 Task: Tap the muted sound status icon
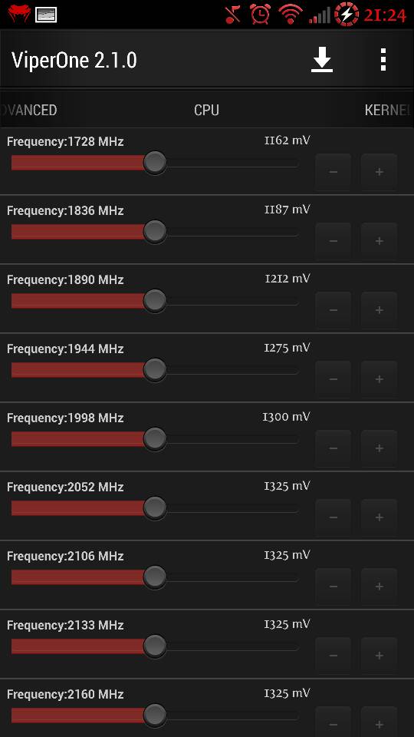(233, 15)
